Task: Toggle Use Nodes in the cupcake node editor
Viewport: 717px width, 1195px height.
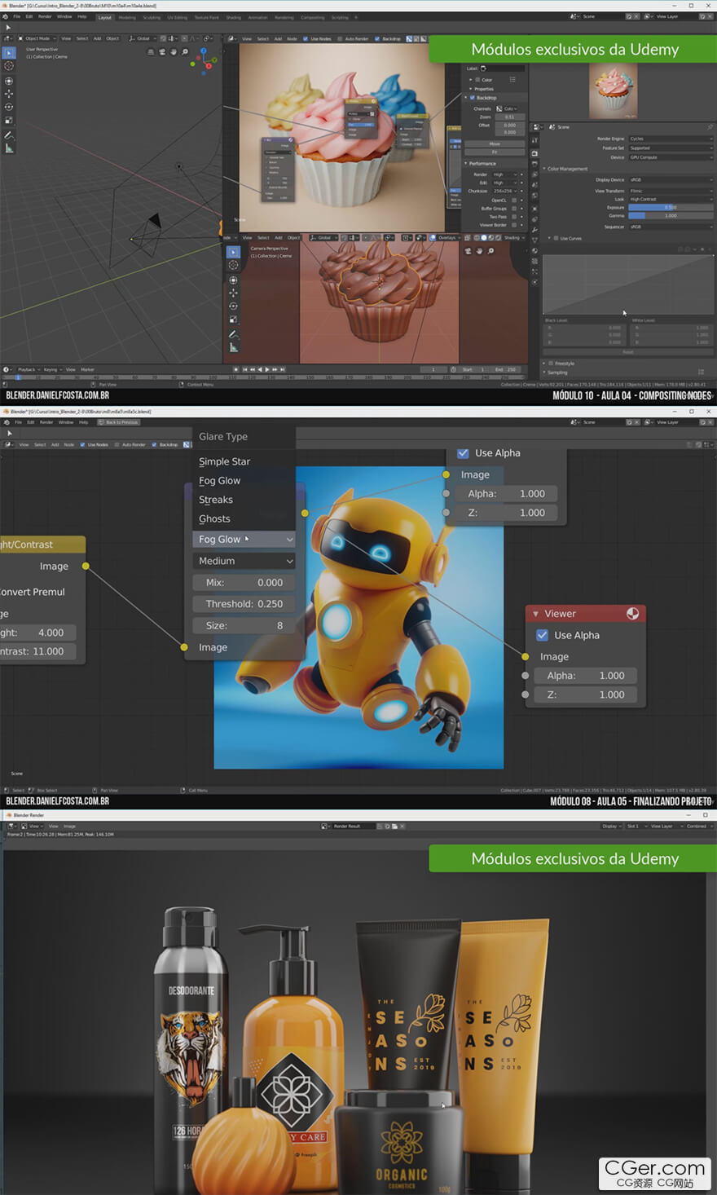Action: pos(306,38)
